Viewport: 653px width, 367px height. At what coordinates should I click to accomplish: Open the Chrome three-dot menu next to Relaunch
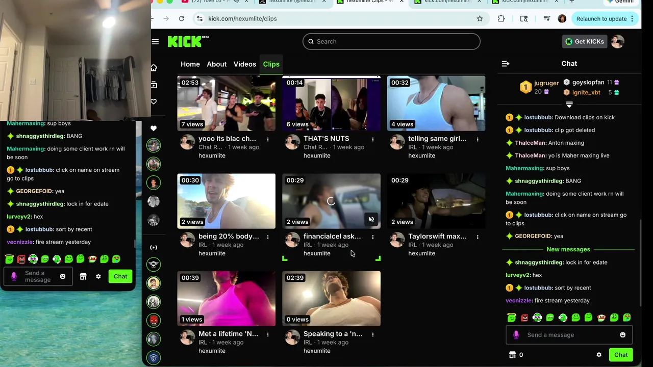[x=632, y=19]
